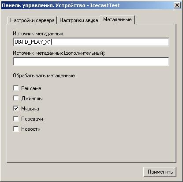Select the Метаданные tab

pyautogui.click(x=117, y=19)
